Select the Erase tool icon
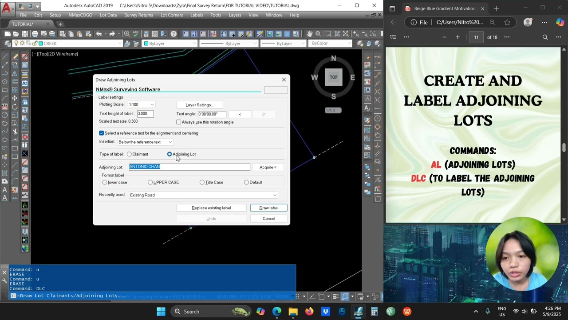568x320 pixels. [x=15, y=56]
